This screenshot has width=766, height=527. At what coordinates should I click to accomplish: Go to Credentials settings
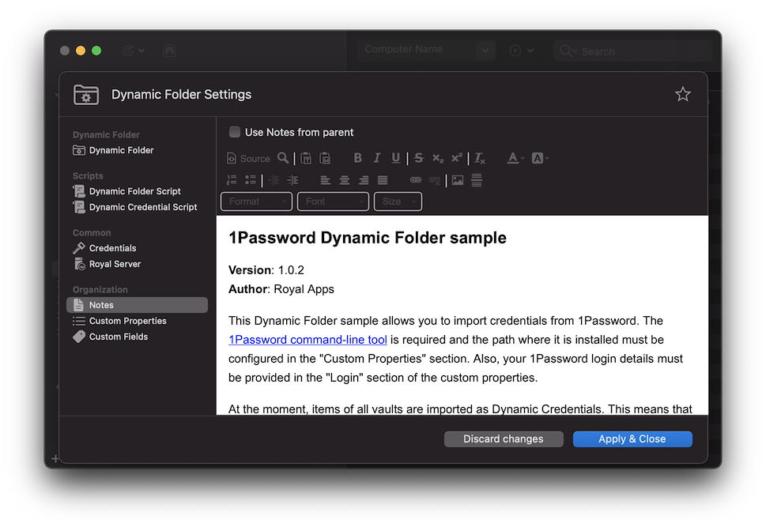[x=112, y=248]
